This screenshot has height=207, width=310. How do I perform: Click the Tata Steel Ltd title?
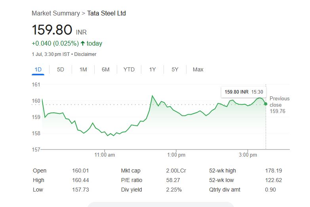pos(107,13)
